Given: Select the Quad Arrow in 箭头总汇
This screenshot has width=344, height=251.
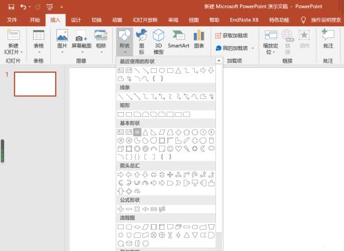Looking at the screenshot, I should [x=170, y=175].
